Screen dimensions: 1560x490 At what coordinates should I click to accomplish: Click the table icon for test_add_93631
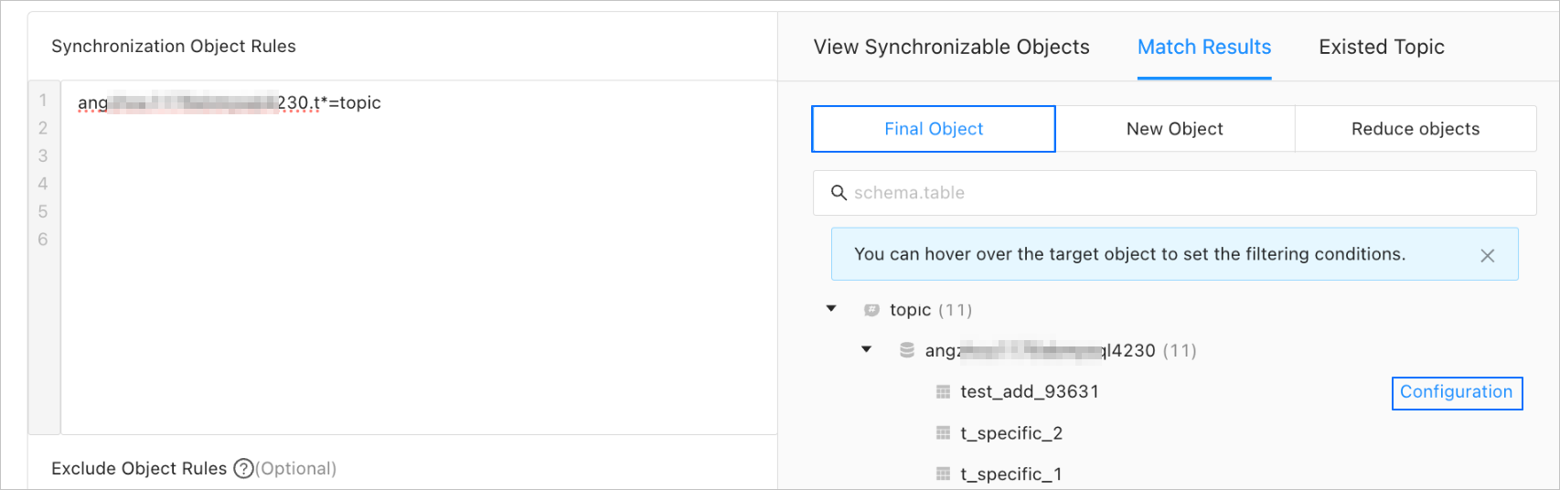(943, 392)
